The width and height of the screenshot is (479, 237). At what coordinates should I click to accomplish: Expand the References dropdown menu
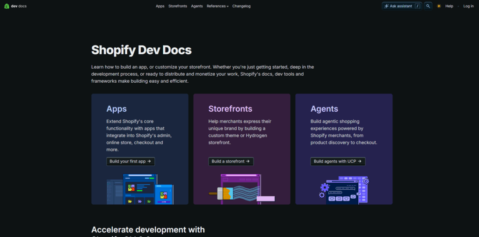(218, 6)
